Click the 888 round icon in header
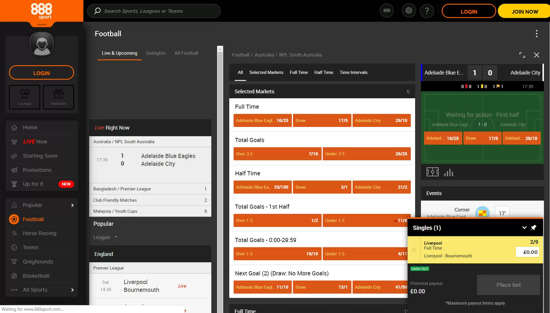Viewport: 550px width, 313px height. [387, 11]
